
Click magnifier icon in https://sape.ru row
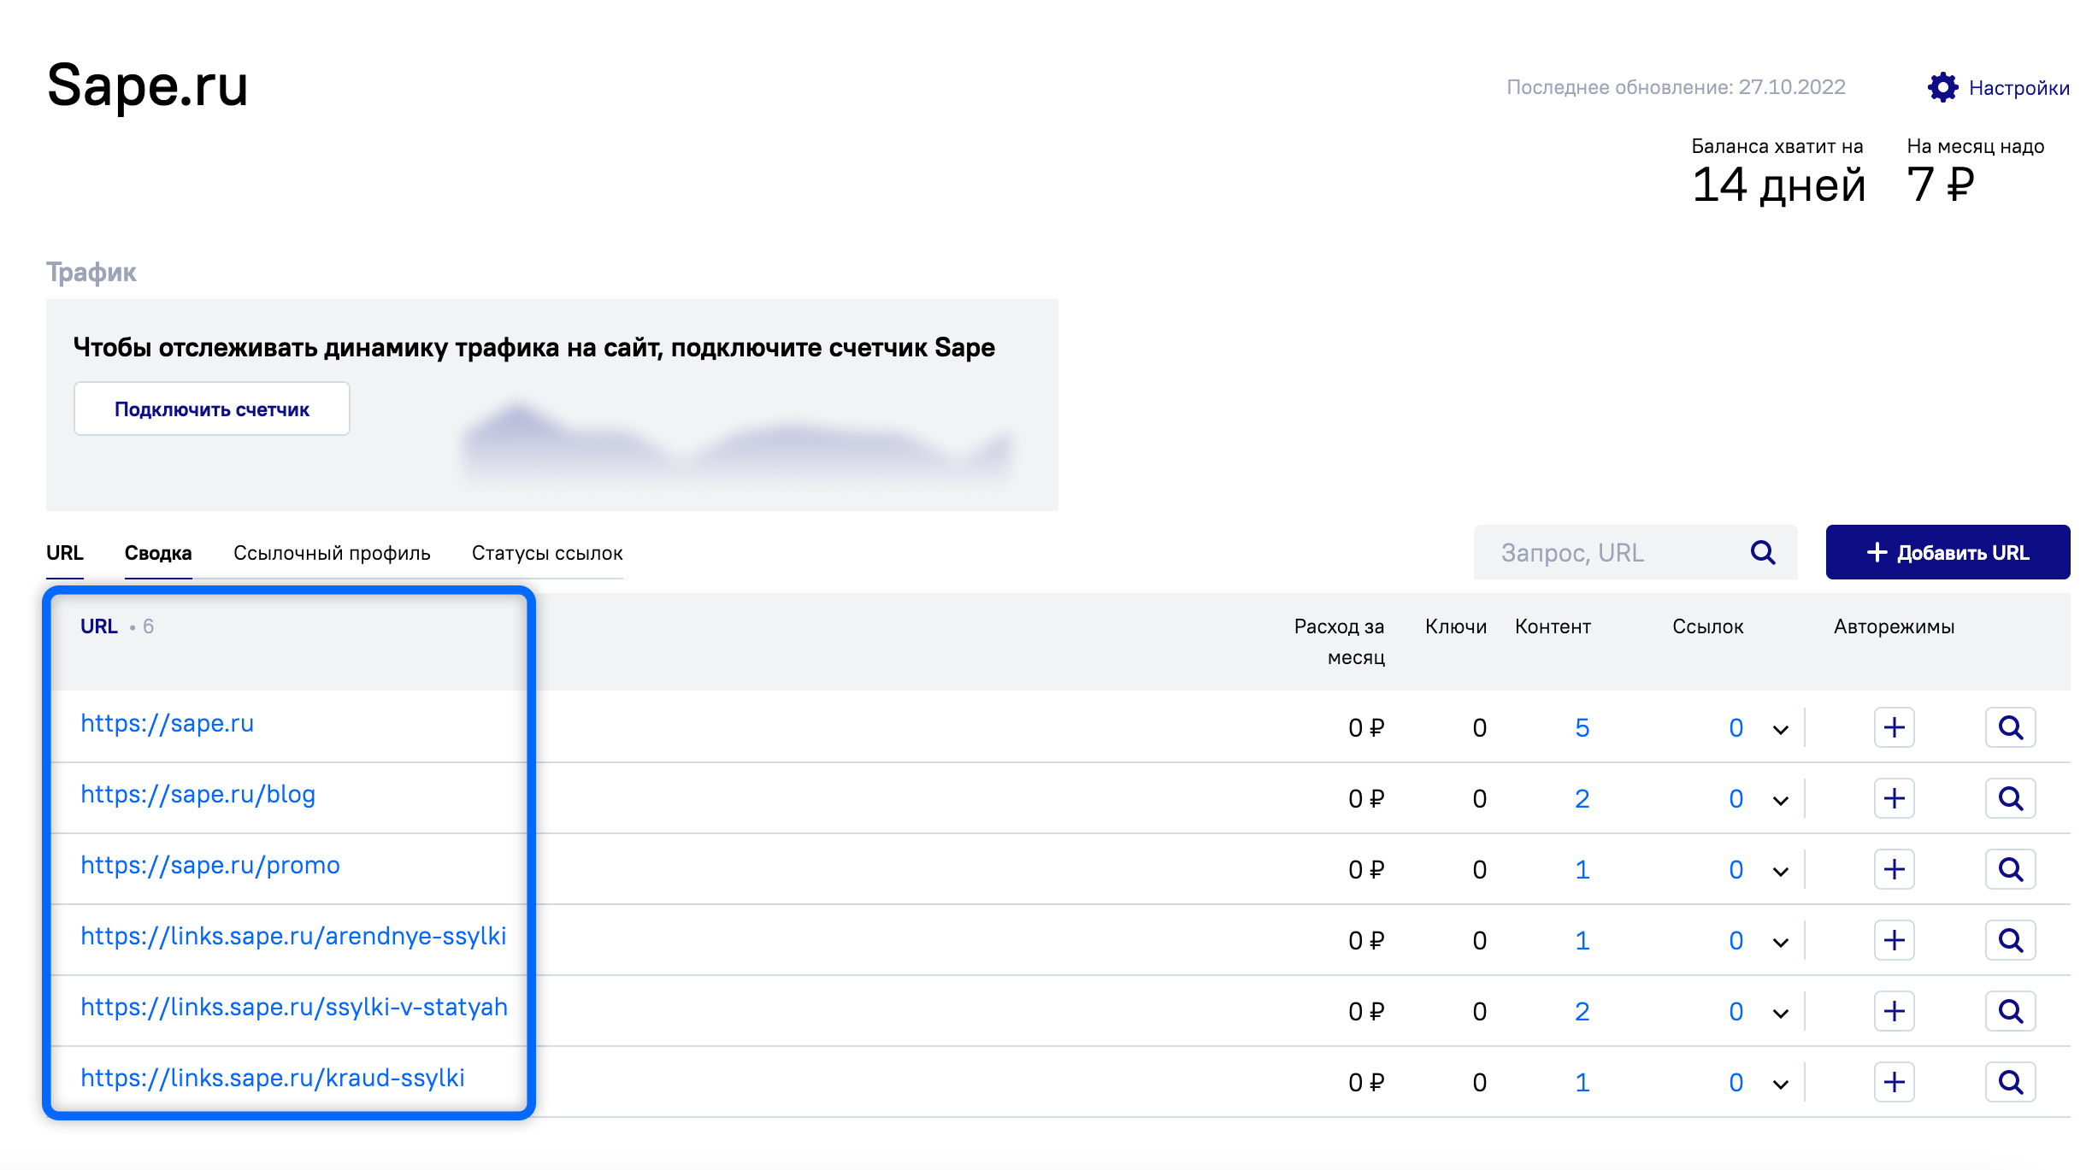pos(2011,727)
